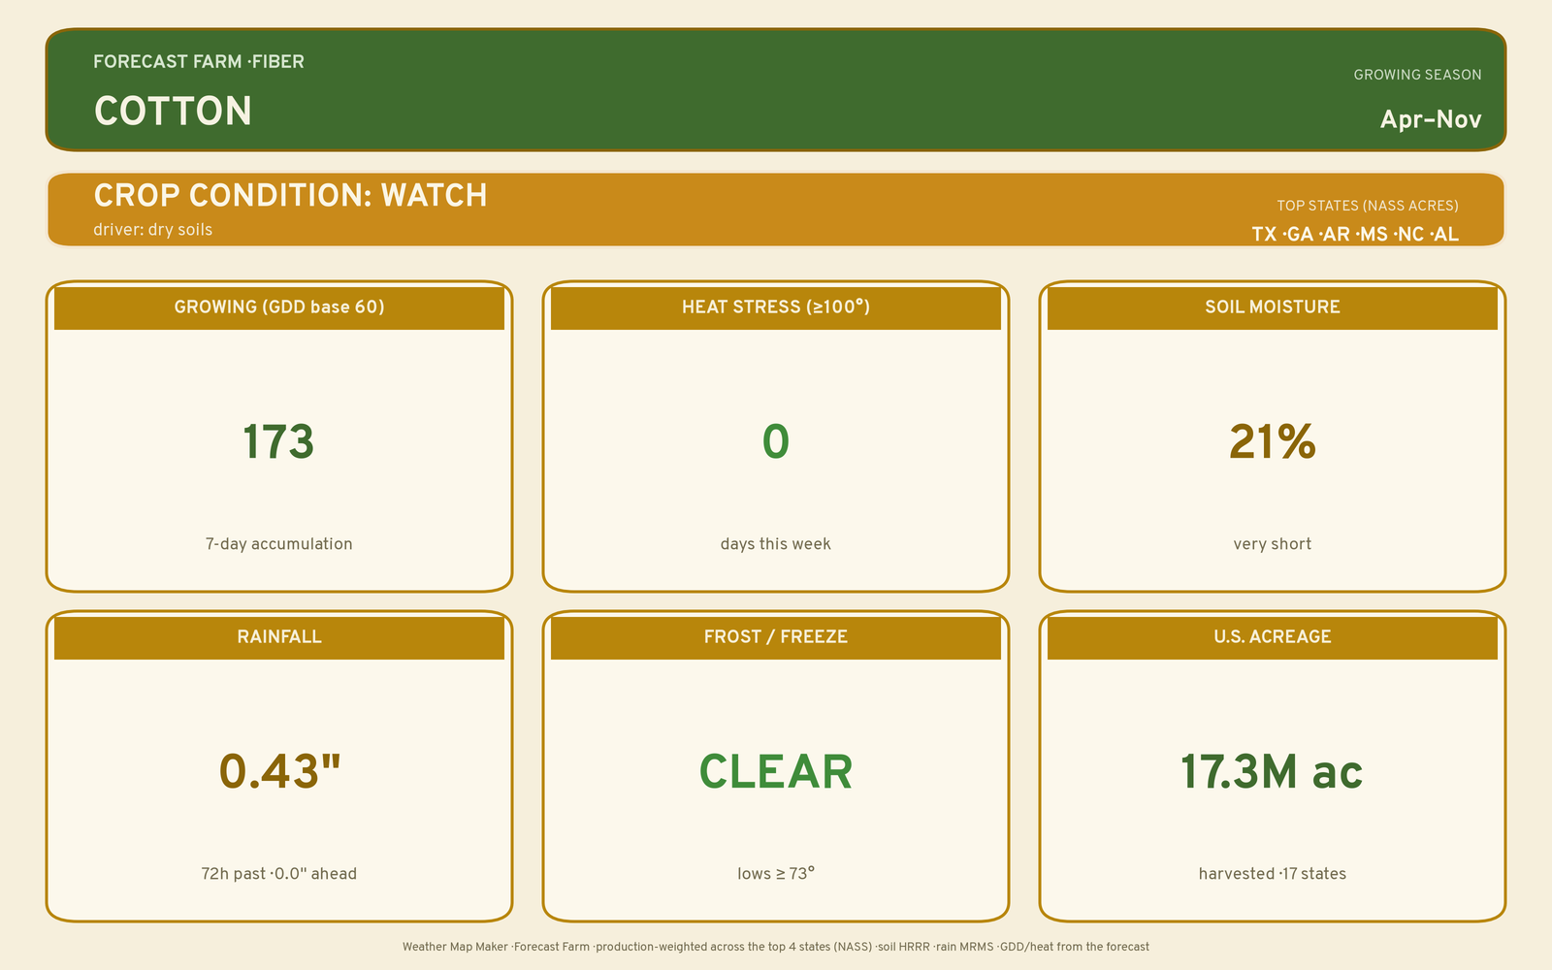Screen dimensions: 1552x970
Task: Select the 0.43" rainfall value
Action: [x=280, y=771]
